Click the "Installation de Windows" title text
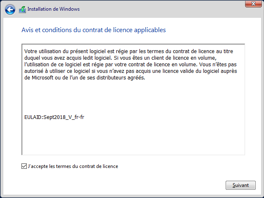The height and width of the screenshot is (198, 264). click(x=54, y=9)
